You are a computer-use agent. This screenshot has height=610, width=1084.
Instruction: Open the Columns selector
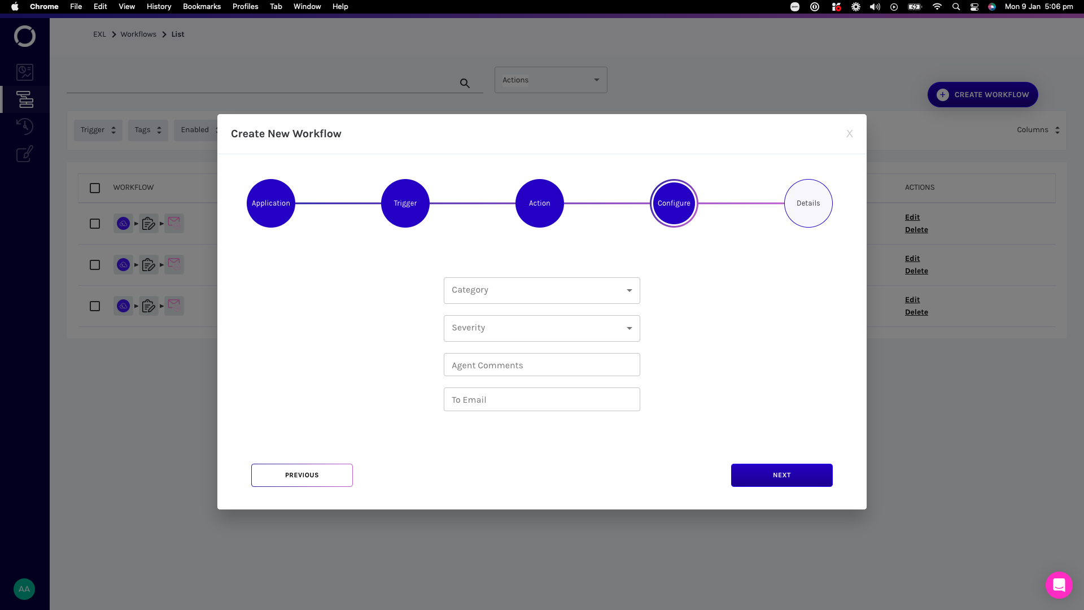(1038, 130)
